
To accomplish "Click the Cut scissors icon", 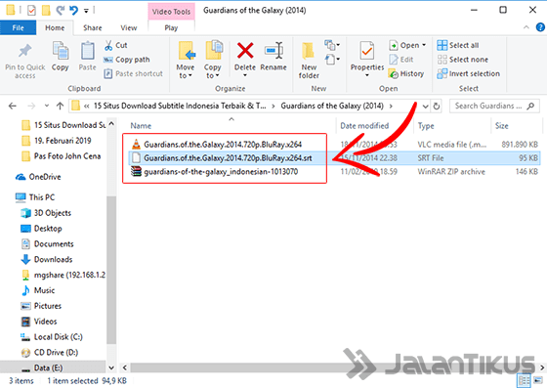I will (108, 45).
